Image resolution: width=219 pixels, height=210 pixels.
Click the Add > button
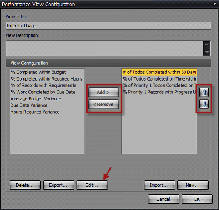pyautogui.click(x=103, y=92)
